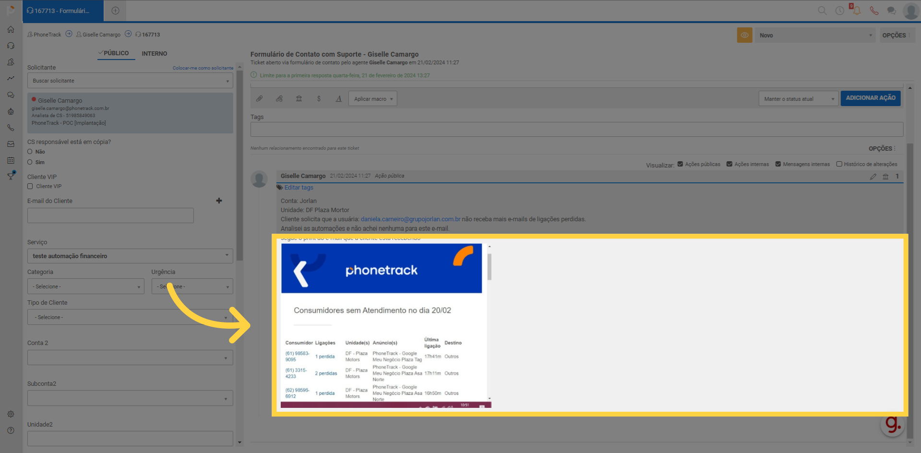
Task: Open the notifications bell with badge 9
Action: [856, 10]
